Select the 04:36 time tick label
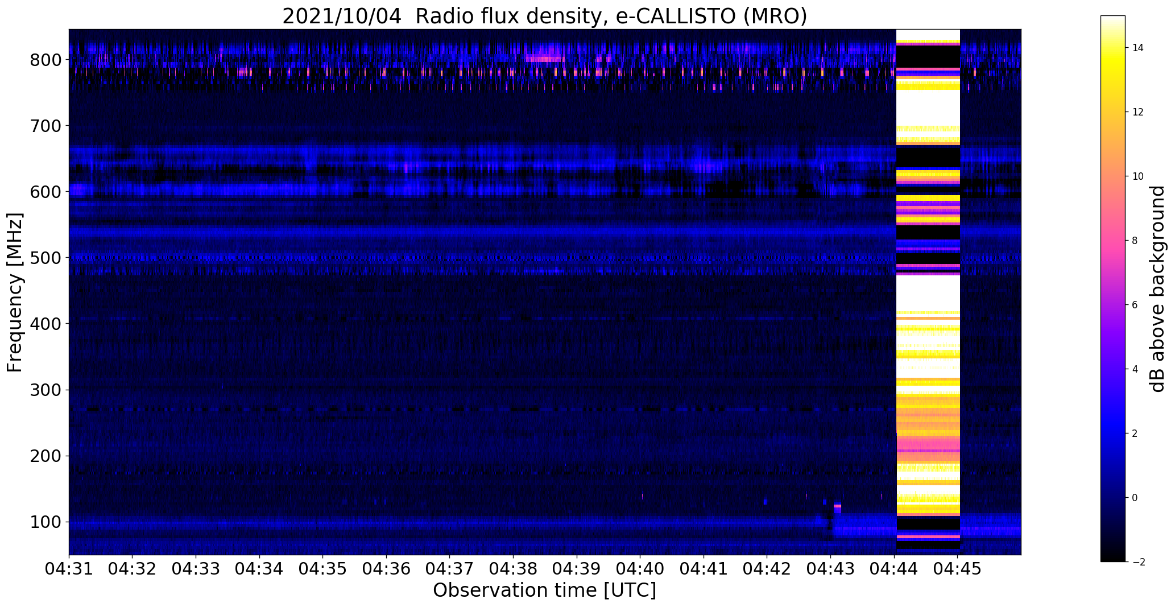Image resolution: width=1175 pixels, height=607 pixels. [387, 568]
